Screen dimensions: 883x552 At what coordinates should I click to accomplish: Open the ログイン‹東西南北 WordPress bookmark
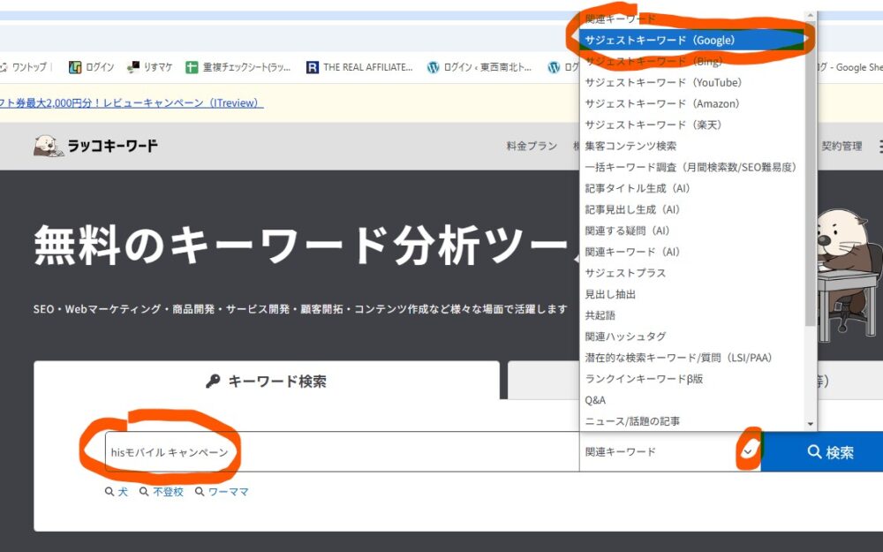point(479,67)
